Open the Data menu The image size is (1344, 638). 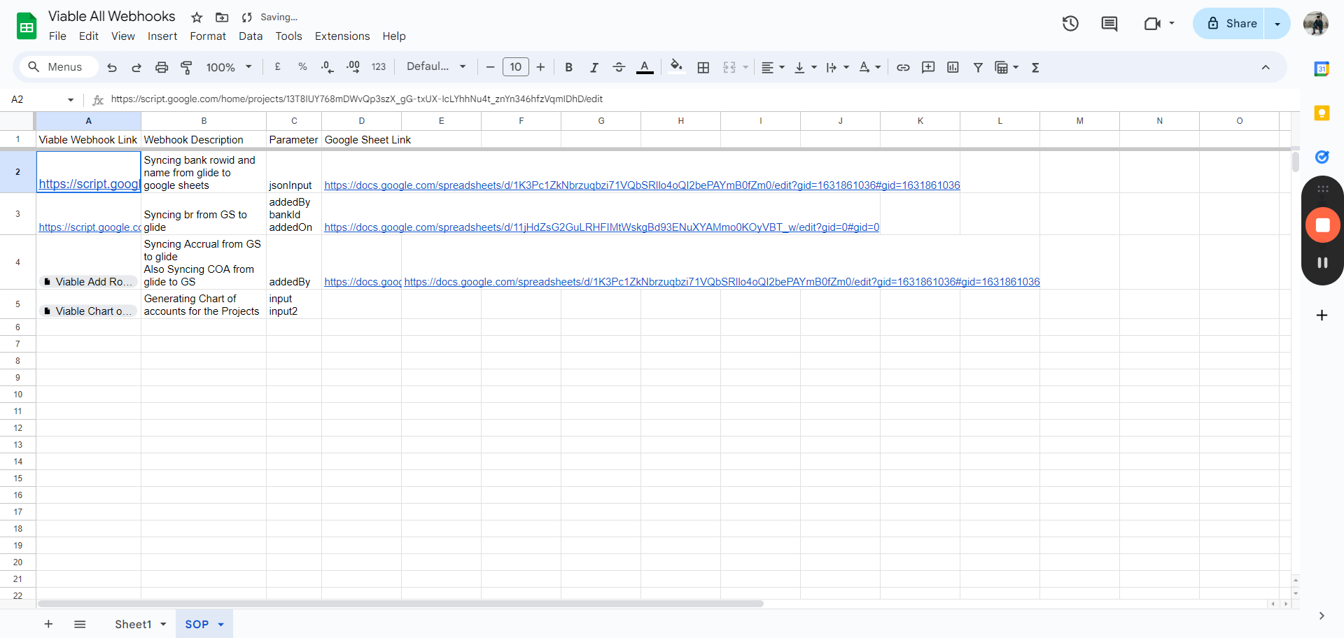tap(251, 36)
